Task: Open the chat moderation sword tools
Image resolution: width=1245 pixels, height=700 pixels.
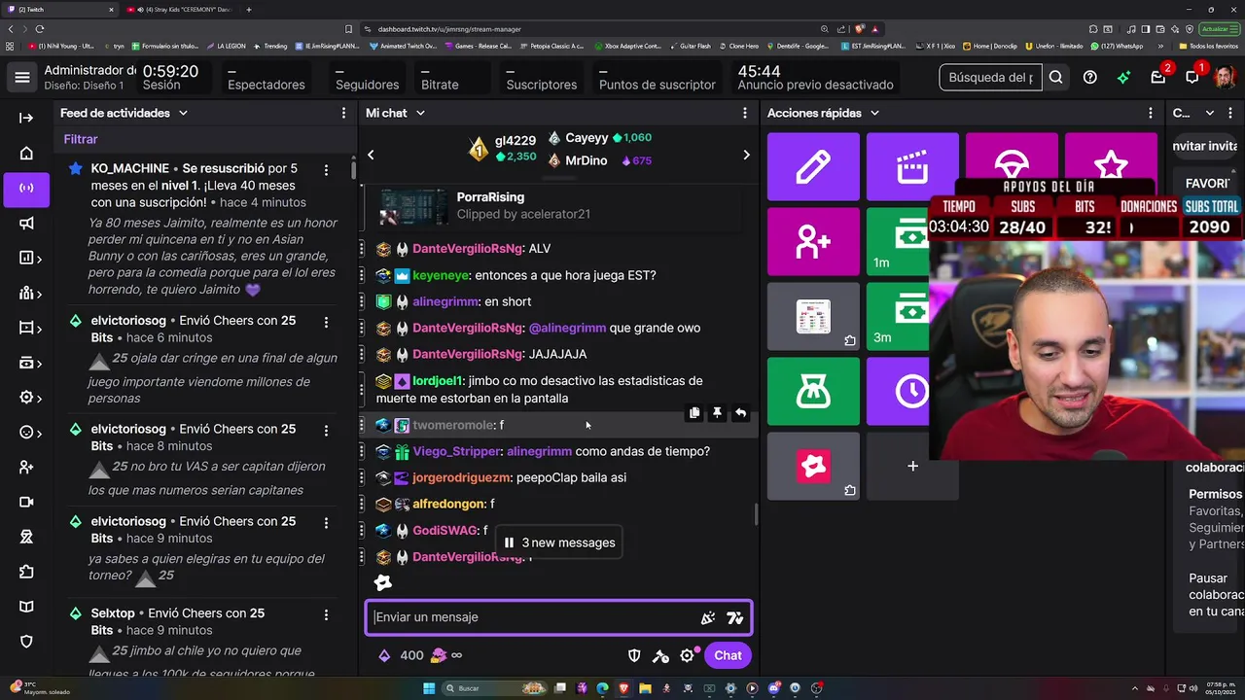Action: (x=660, y=655)
